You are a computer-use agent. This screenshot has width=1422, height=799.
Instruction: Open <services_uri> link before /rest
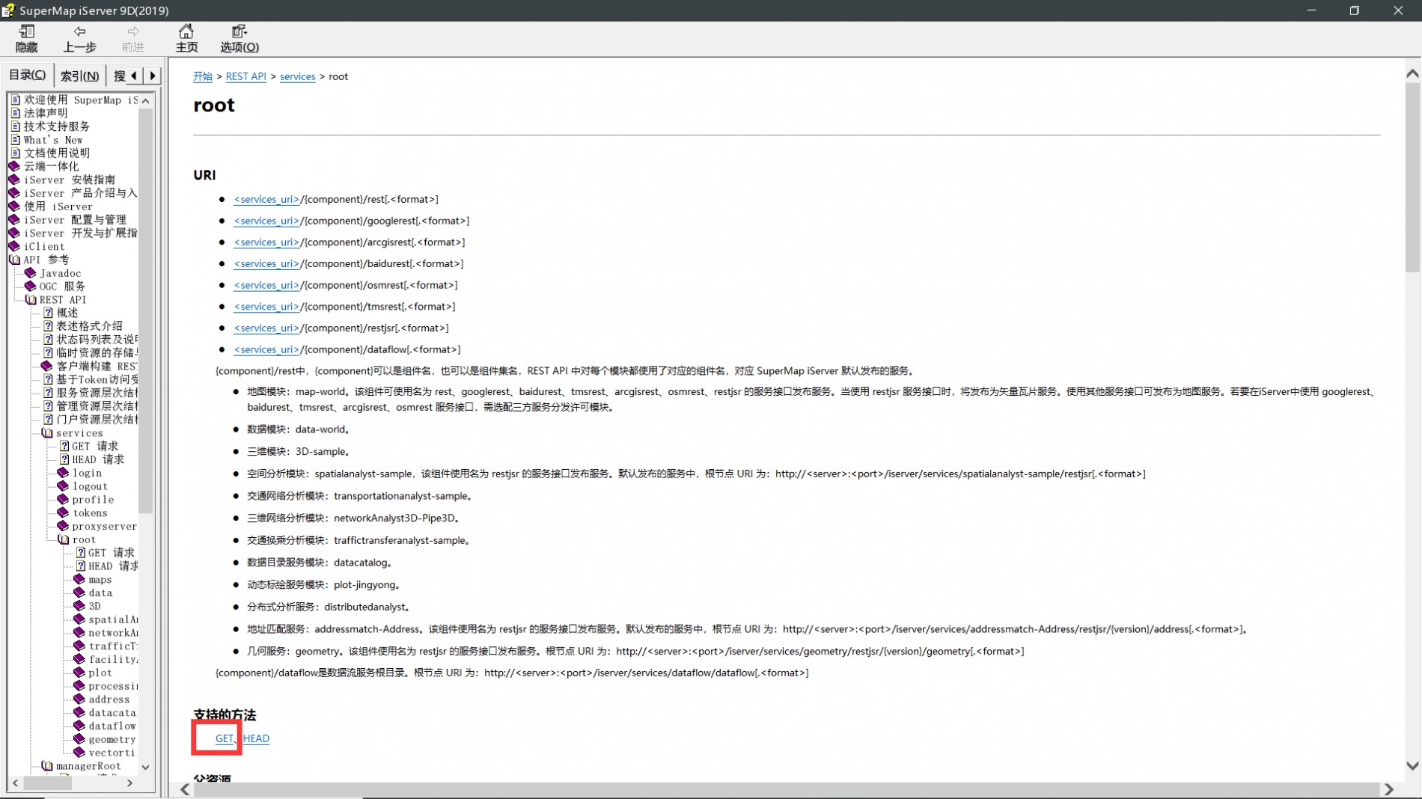point(266,199)
